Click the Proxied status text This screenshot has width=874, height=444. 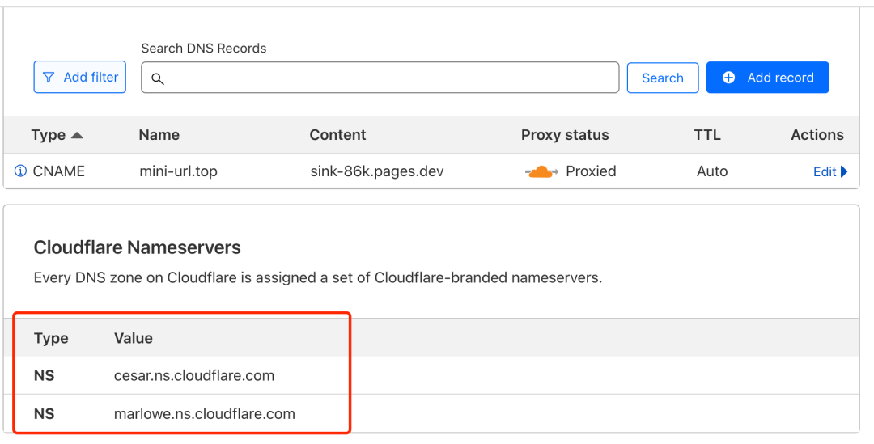click(x=591, y=171)
